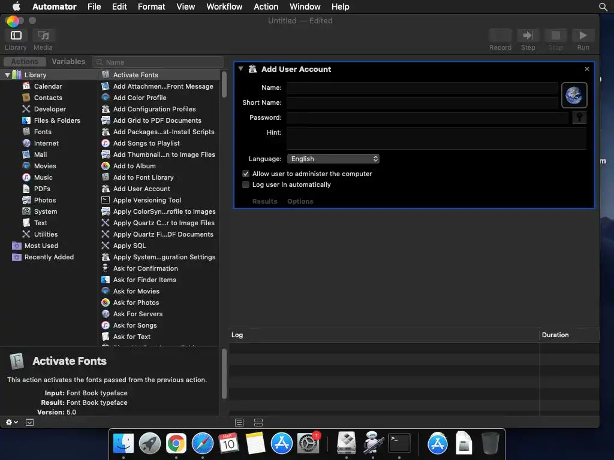614x460 pixels.
Task: Click the Step workflow button
Action: [x=528, y=35]
